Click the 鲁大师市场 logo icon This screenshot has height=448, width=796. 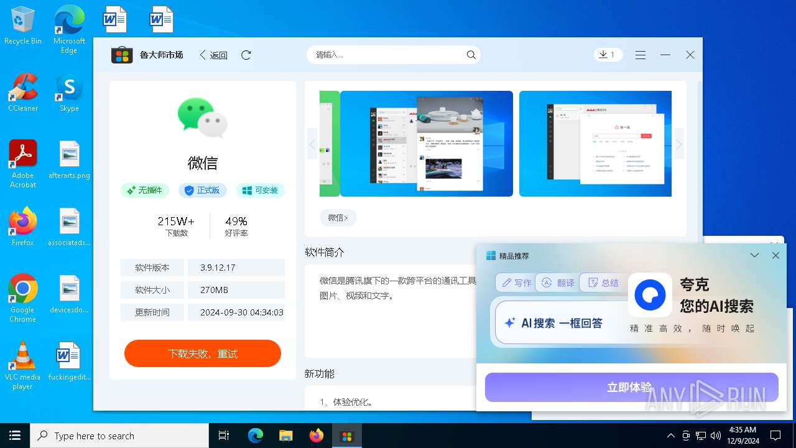point(122,55)
